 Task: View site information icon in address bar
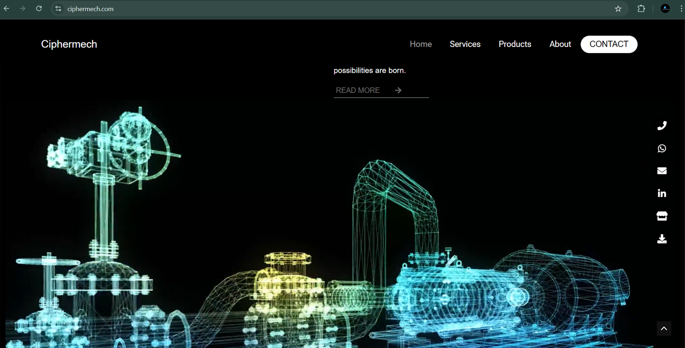tap(58, 9)
